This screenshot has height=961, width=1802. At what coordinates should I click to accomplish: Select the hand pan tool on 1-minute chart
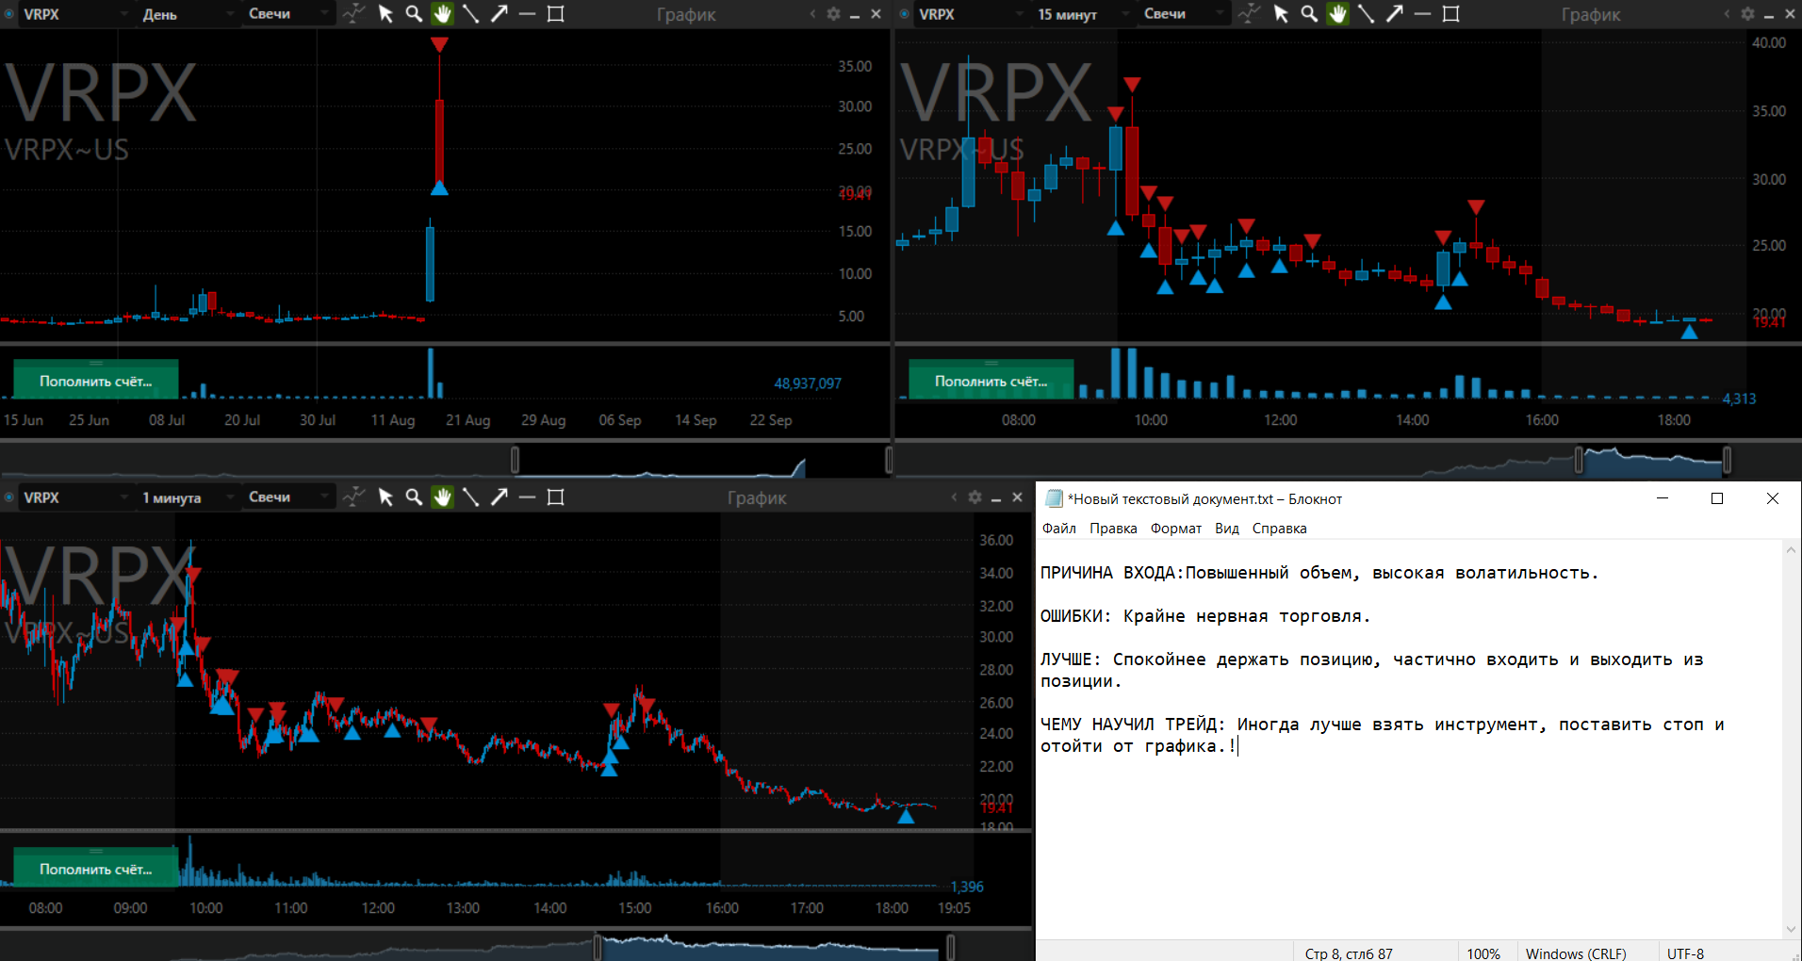[x=442, y=497]
